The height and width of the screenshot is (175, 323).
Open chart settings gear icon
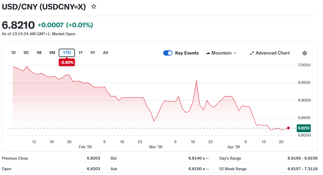pos(304,53)
